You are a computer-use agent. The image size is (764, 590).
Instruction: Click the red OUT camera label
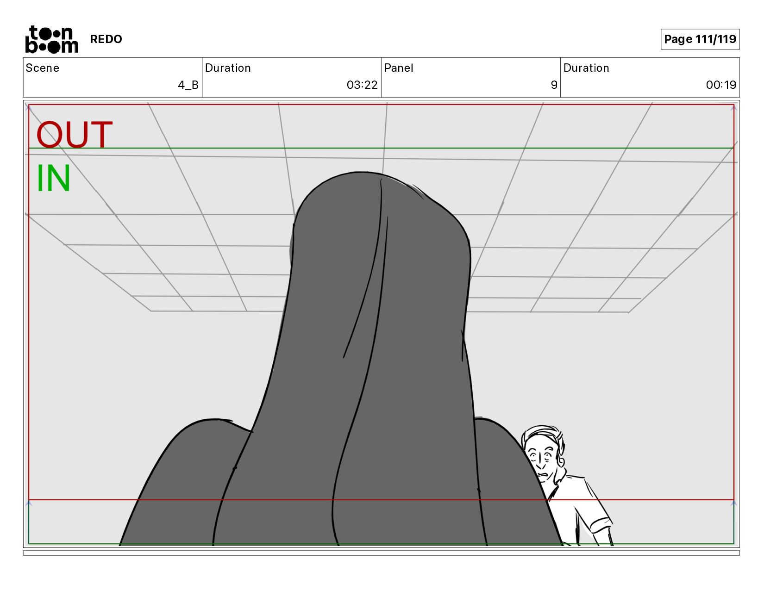[x=75, y=134]
